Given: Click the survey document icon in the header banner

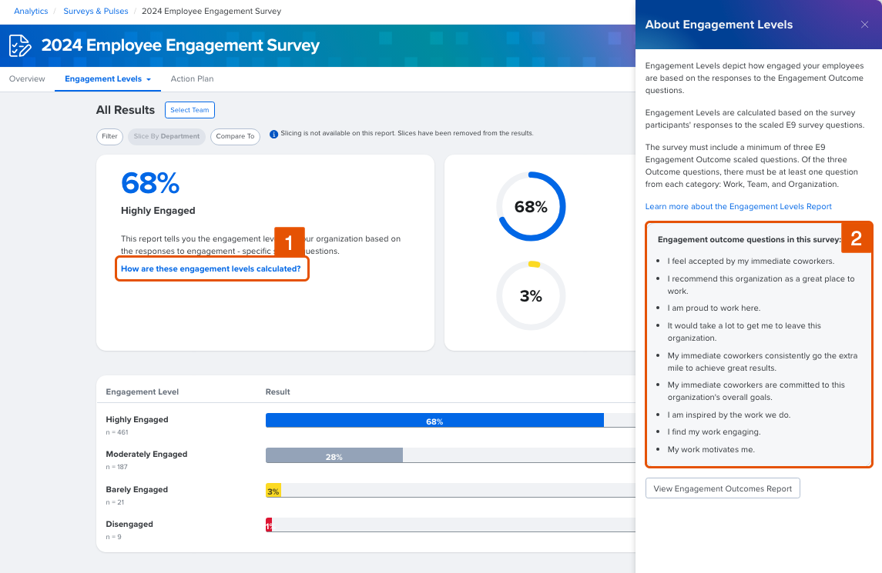Looking at the screenshot, I should [x=20, y=45].
